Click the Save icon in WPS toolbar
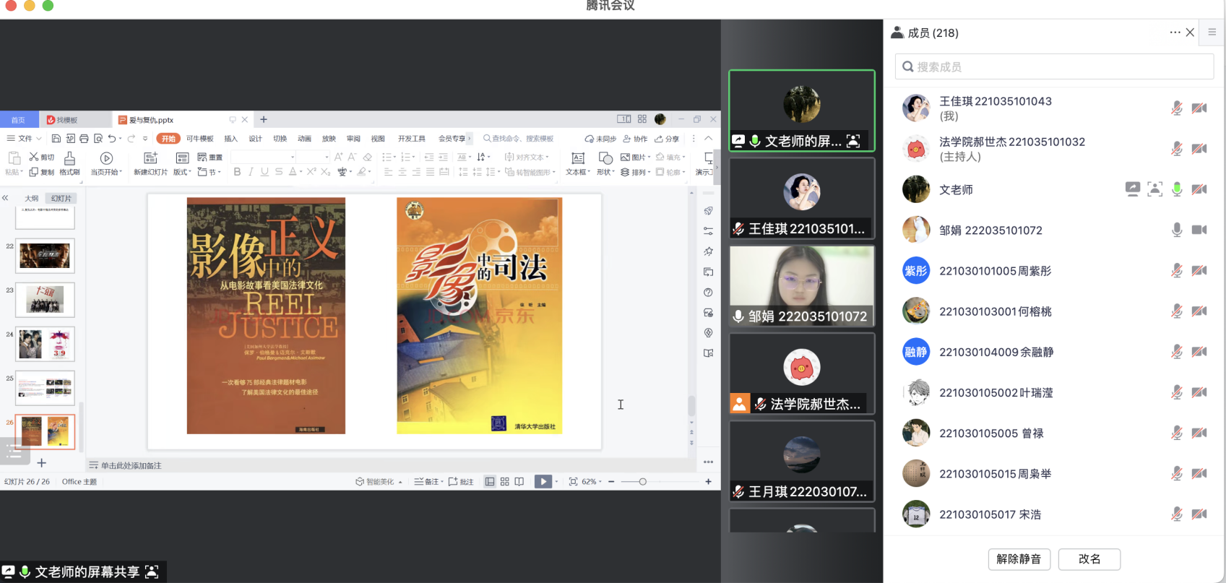 point(56,139)
